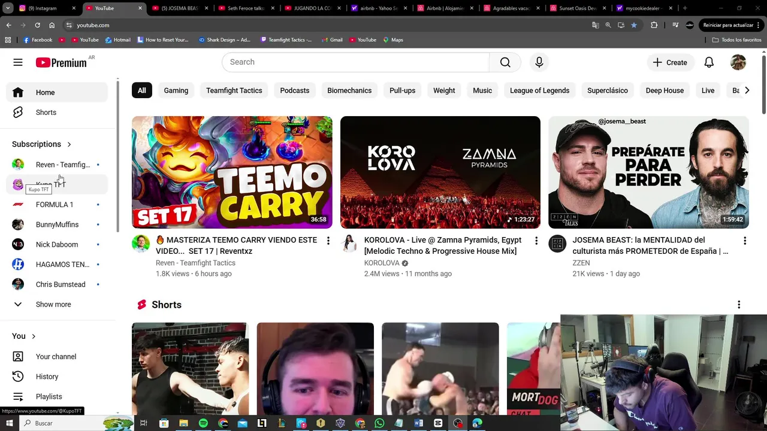This screenshot has height=431, width=767.
Task: Open options menu for KOROLOVA video
Action: click(536, 241)
